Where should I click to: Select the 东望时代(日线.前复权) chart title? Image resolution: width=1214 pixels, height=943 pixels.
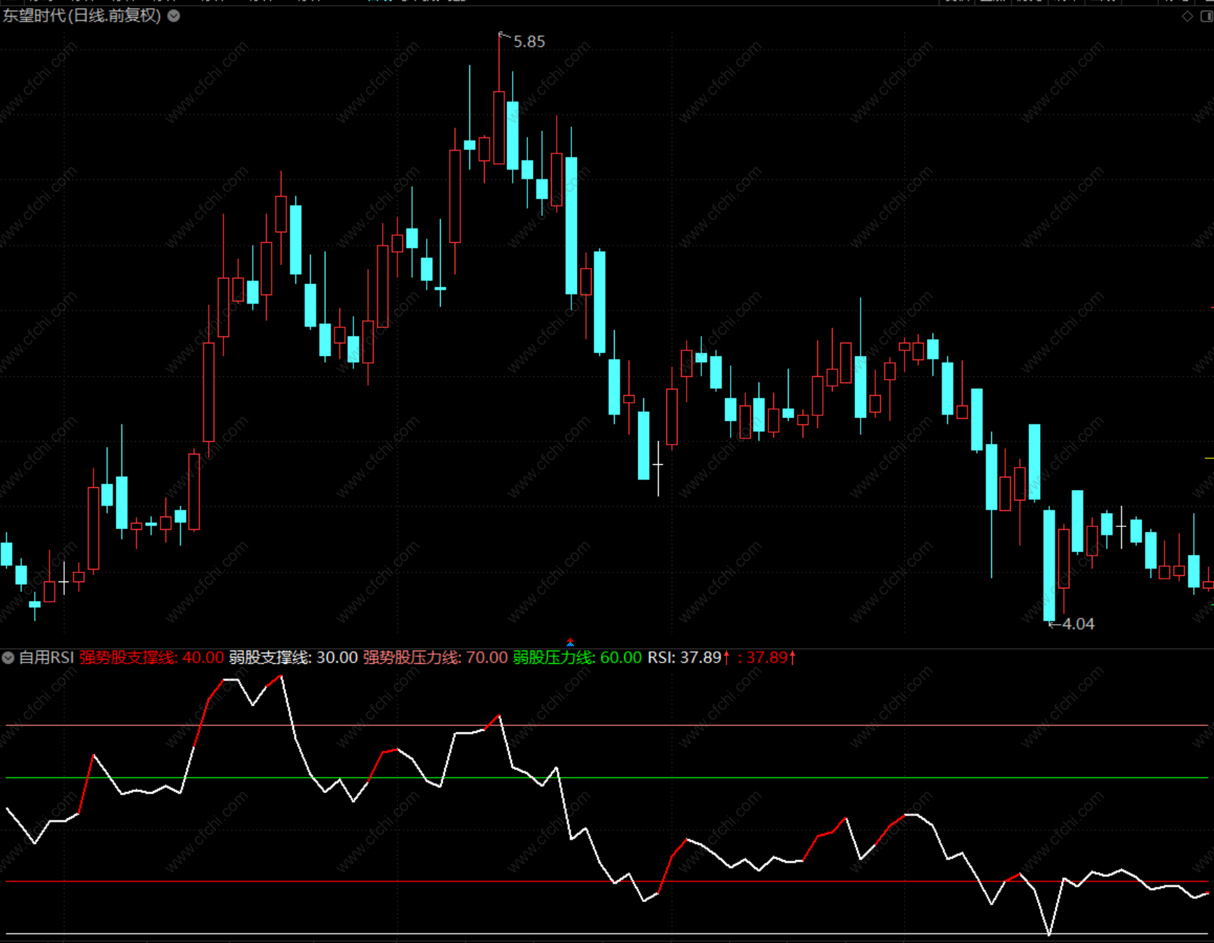pos(82,15)
